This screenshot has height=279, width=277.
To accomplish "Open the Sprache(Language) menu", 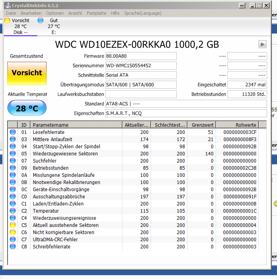I will coord(143,13).
